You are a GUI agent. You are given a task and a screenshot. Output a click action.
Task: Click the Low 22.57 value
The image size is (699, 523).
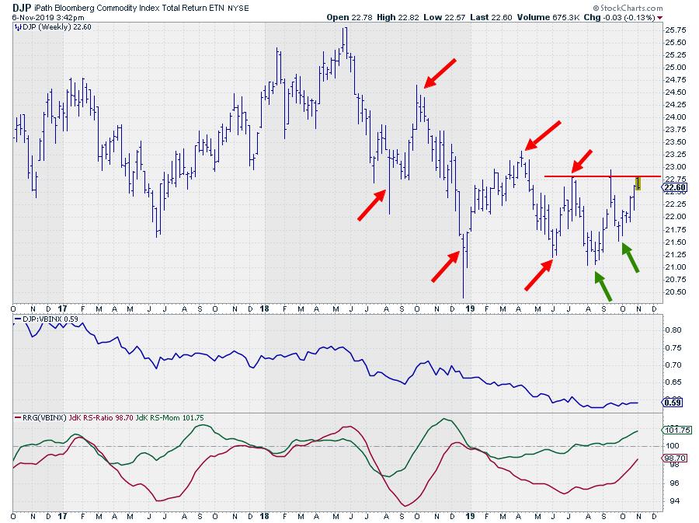coord(444,17)
